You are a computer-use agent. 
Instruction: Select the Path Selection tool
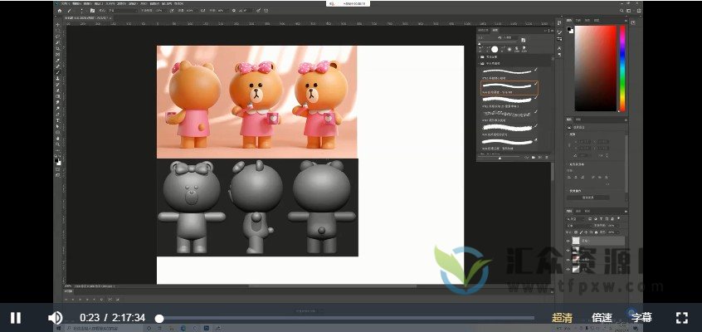pyautogui.click(x=58, y=126)
